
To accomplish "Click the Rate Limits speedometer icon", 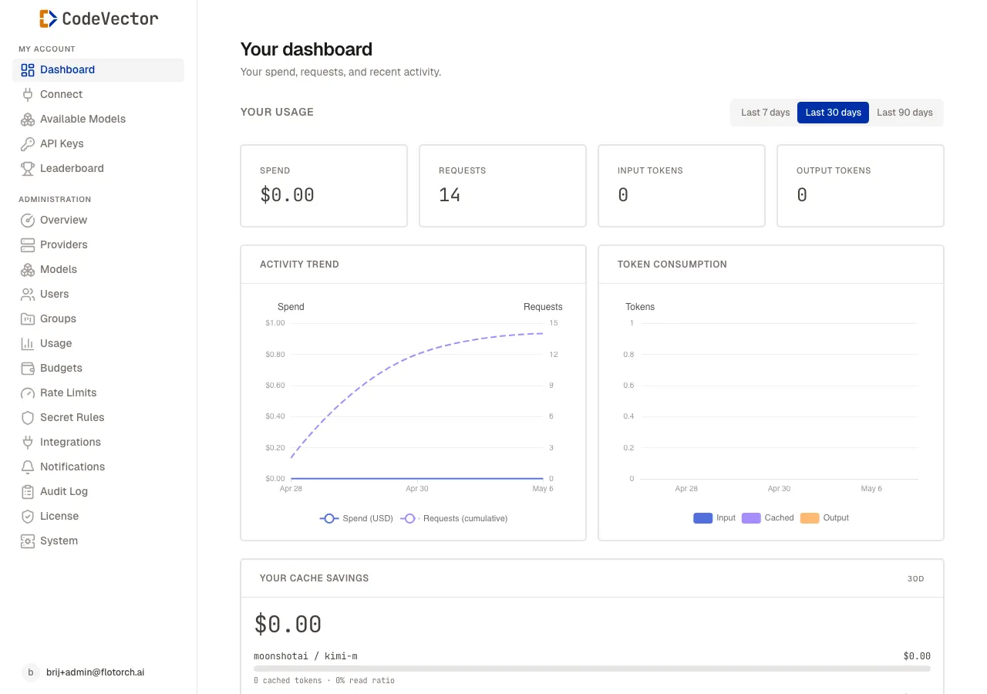I will point(28,393).
